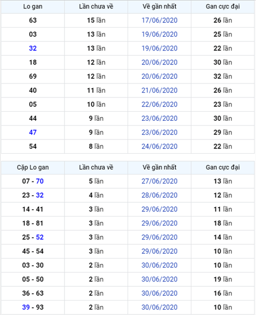Open the 24/06/2020 date link for 54

(159, 146)
